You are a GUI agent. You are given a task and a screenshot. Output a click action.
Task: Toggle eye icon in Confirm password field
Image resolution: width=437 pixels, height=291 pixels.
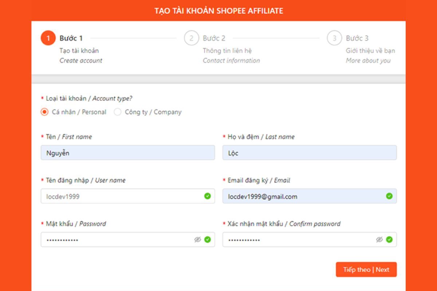[x=379, y=240]
